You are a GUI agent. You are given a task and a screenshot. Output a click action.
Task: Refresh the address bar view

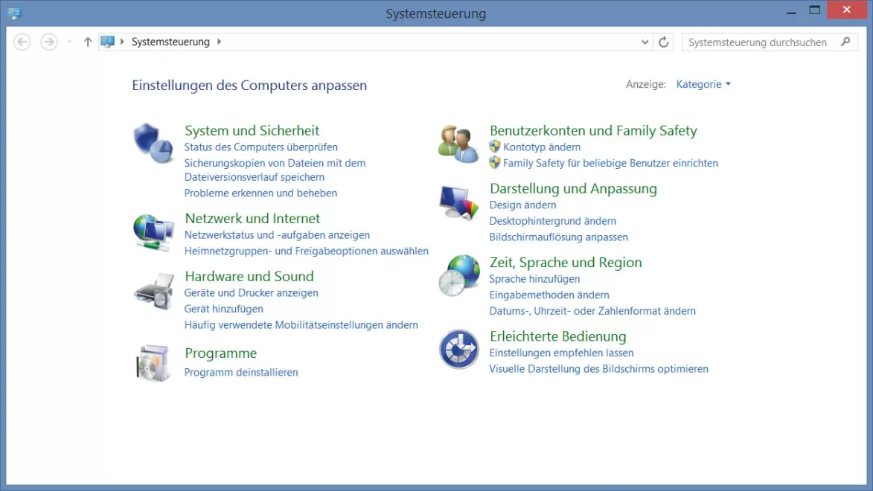click(x=663, y=42)
